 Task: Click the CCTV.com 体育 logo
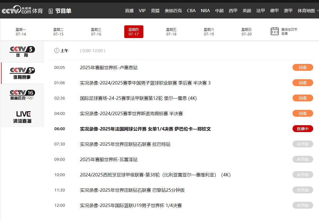pyautogui.click(x=22, y=11)
